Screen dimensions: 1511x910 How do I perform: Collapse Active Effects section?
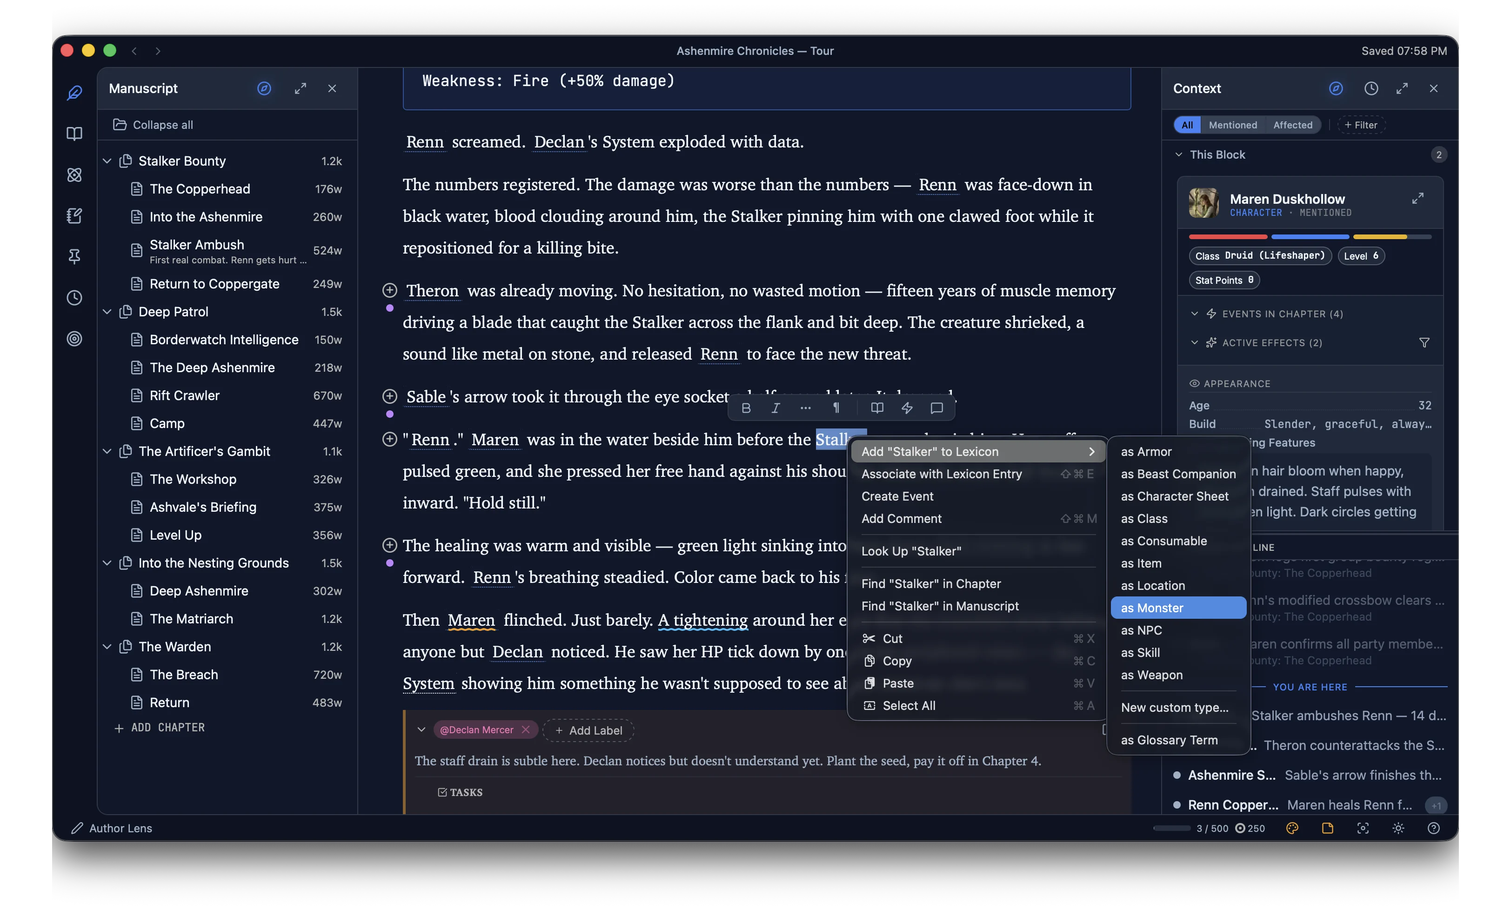click(1194, 343)
